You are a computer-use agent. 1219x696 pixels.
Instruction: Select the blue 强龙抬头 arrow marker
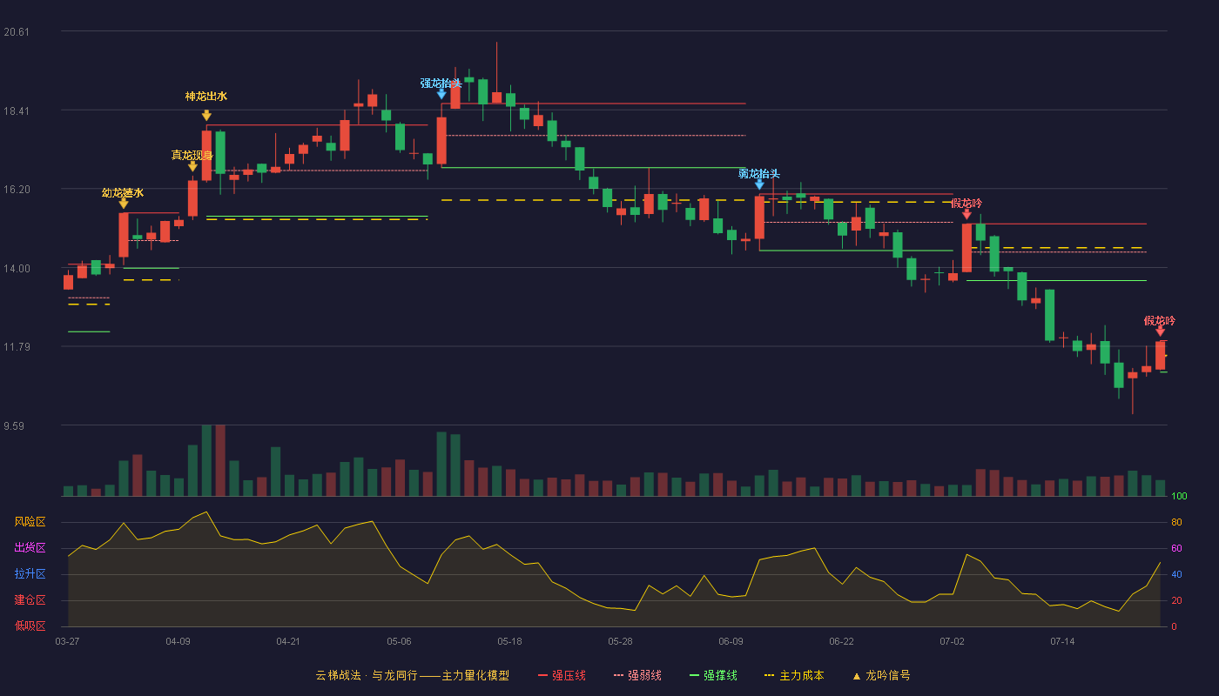point(441,94)
